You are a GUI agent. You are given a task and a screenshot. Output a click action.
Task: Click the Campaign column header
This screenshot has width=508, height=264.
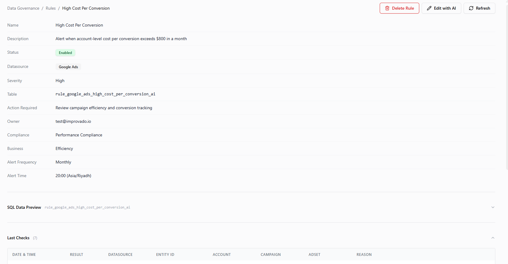tap(270, 255)
